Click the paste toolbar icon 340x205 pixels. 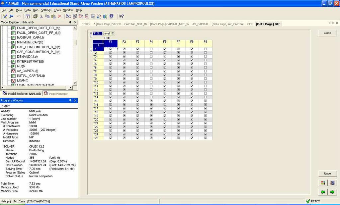click(x=53, y=16)
